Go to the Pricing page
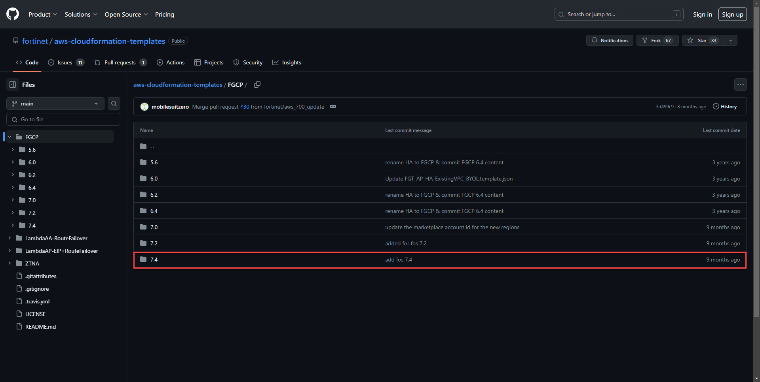Screen dimensions: 760x382 coord(165,14)
